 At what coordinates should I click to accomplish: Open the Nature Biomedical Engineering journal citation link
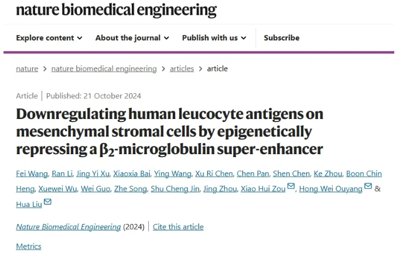tap(69, 227)
